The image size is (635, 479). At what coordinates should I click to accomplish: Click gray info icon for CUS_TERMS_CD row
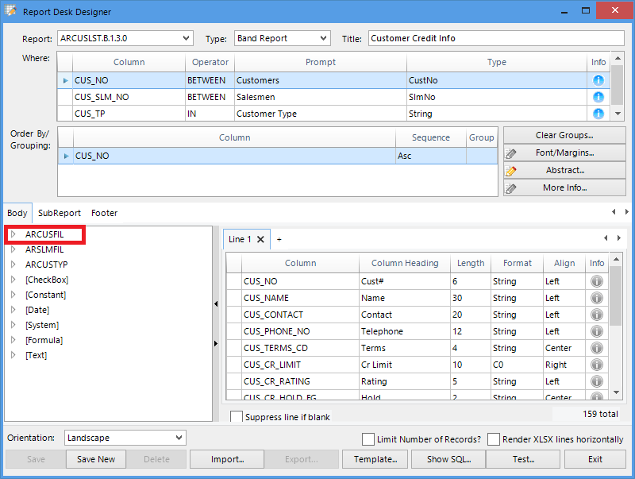596,348
